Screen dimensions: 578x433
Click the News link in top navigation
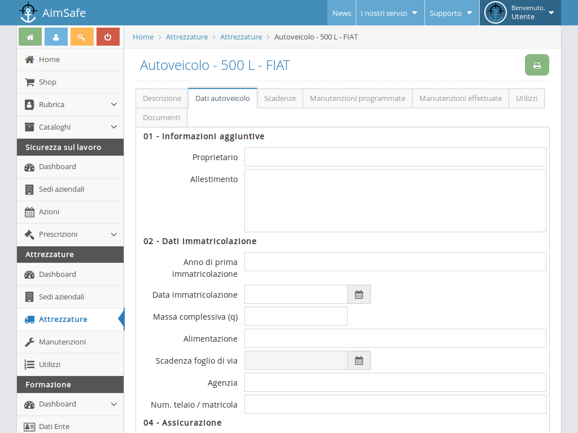click(x=341, y=13)
